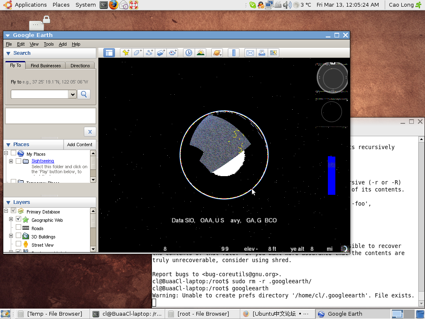
Task: Click the Print toolbar icon
Action: [262, 53]
